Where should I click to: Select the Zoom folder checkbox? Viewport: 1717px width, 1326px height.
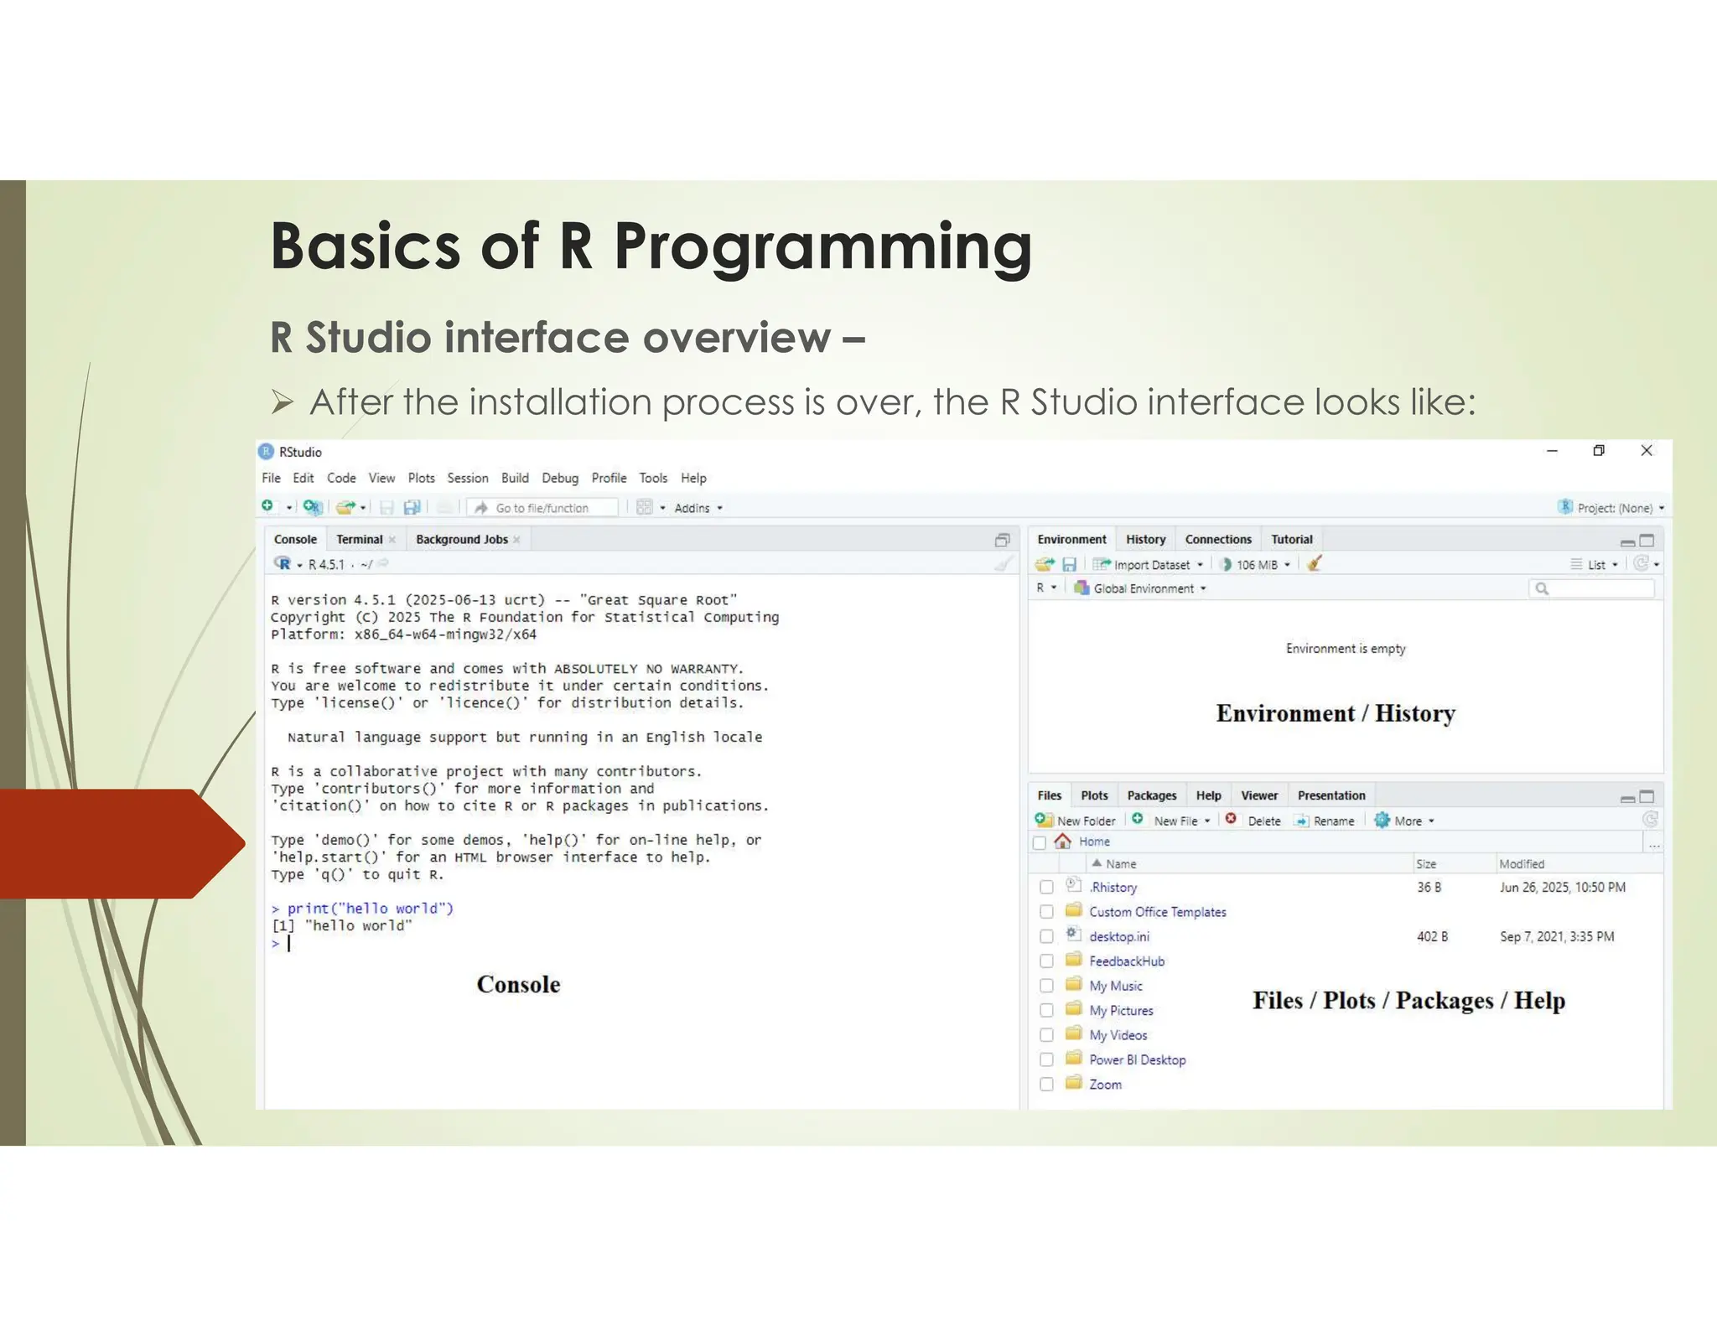point(1046,1084)
